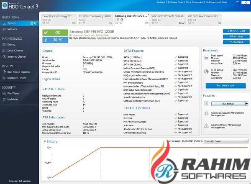Click the Firmware value EXT0BB6Q

pyautogui.click(x=88, y=64)
